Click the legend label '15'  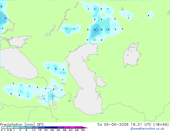(40, 130)
